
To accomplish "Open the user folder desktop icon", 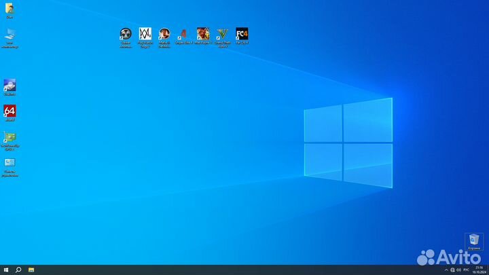I will (x=10, y=11).
